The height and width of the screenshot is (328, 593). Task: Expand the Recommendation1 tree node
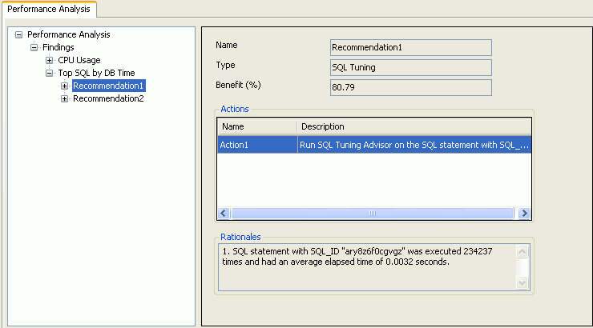tap(64, 86)
